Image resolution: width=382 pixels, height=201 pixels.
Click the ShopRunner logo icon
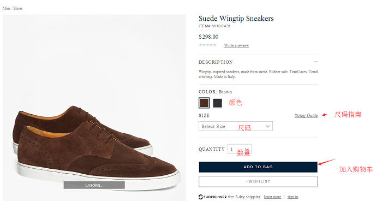click(x=201, y=197)
